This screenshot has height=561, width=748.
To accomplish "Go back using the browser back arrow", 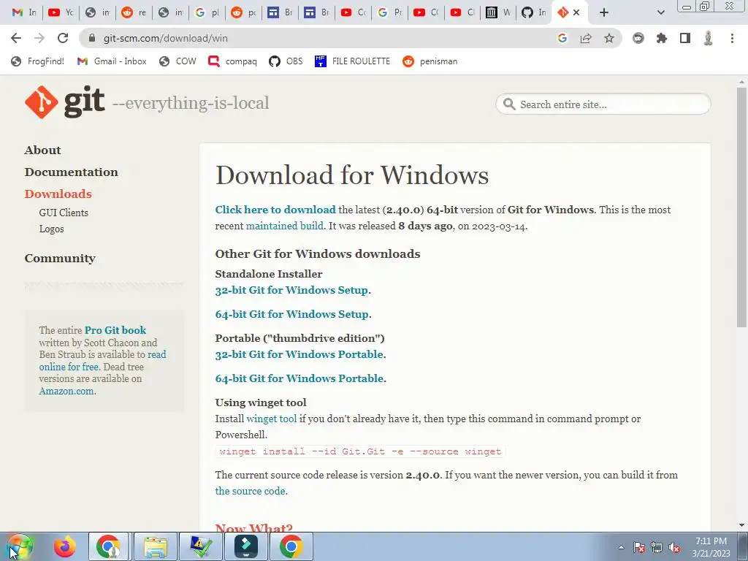I will click(x=16, y=38).
